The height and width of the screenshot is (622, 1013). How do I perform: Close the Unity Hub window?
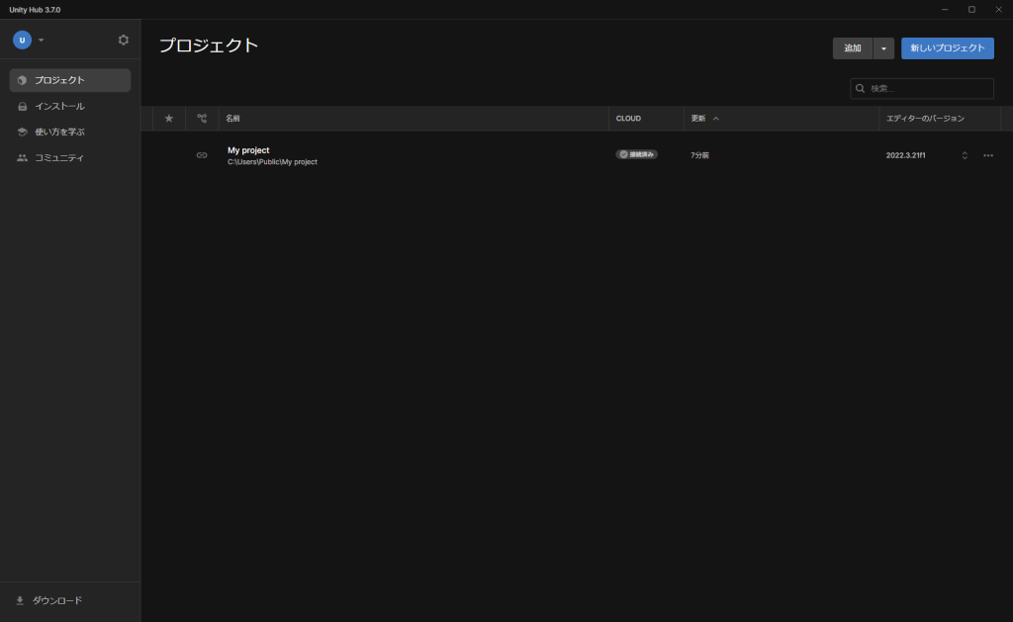coord(999,9)
